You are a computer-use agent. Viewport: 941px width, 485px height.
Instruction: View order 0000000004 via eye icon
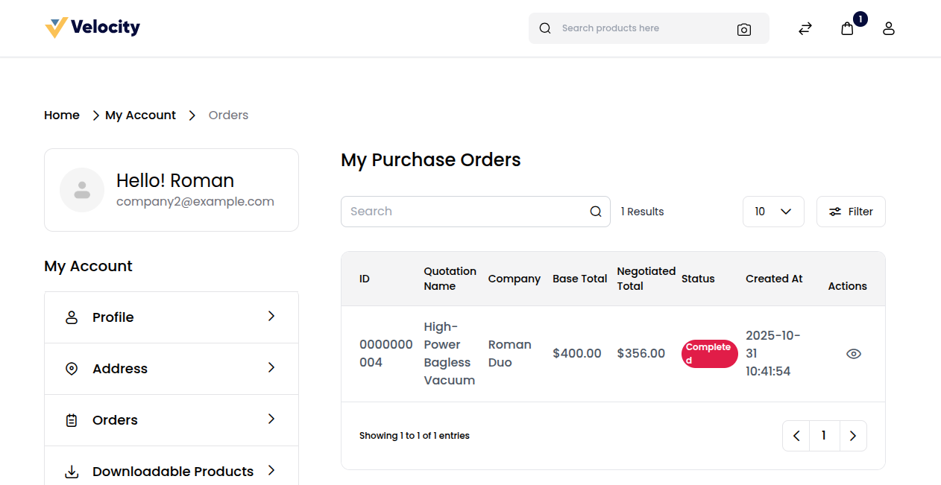pos(853,354)
